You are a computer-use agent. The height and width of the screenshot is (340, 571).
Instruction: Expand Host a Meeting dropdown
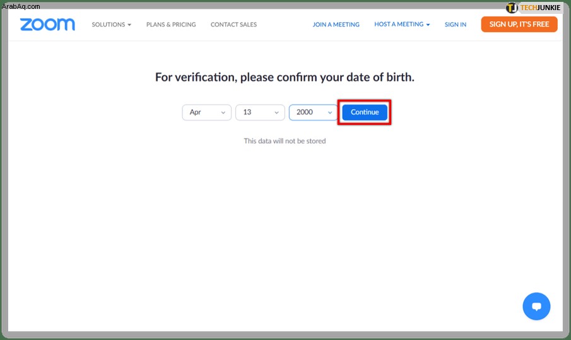pyautogui.click(x=402, y=25)
